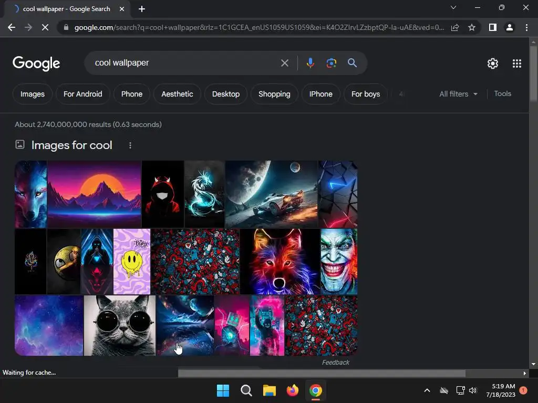Submit search with magnifier icon

point(353,63)
